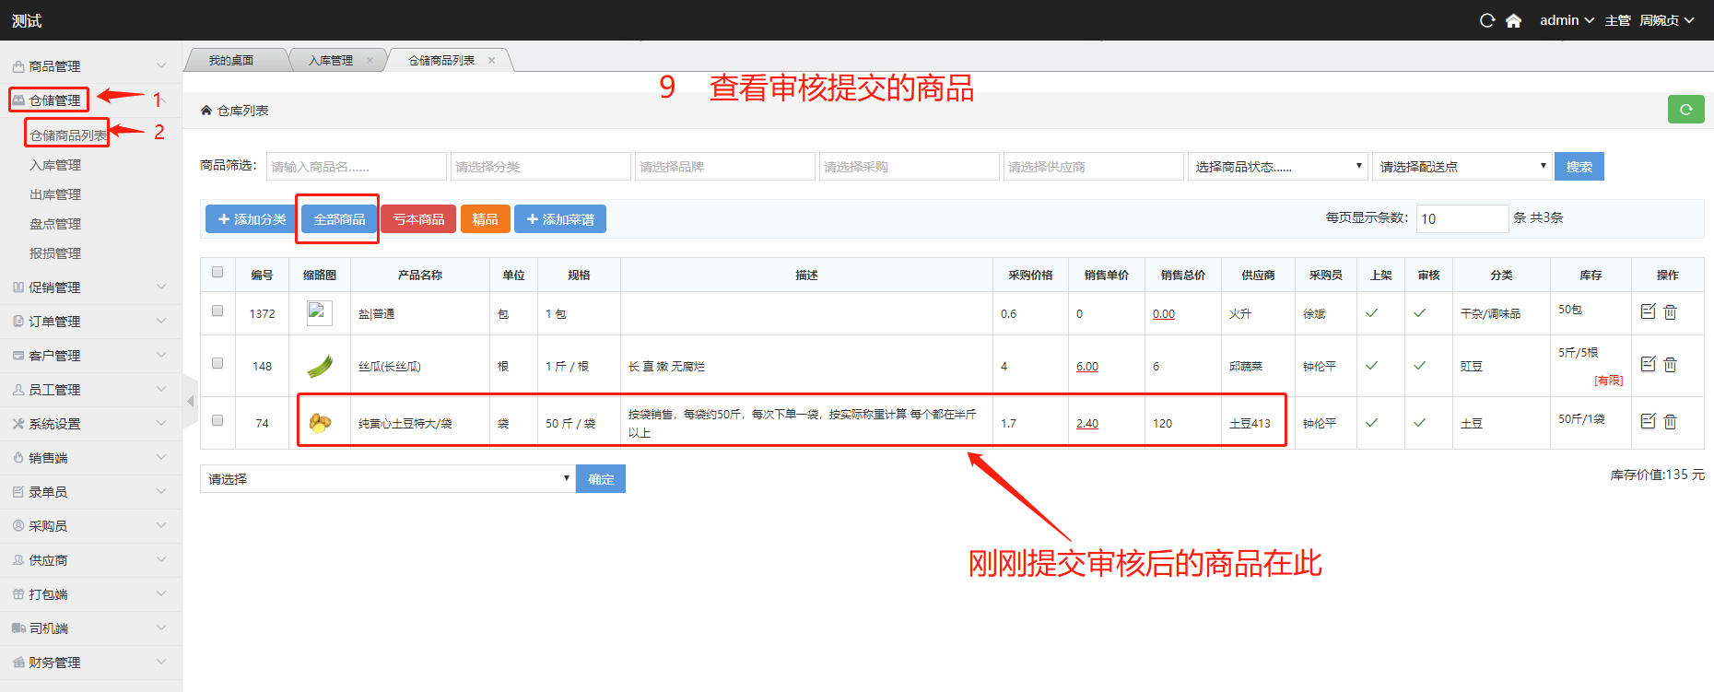The height and width of the screenshot is (692, 1714).
Task: Delete product 74 using the trash icon
Action: click(x=1670, y=422)
